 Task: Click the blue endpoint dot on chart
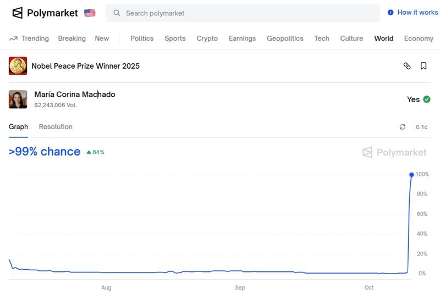click(x=411, y=175)
